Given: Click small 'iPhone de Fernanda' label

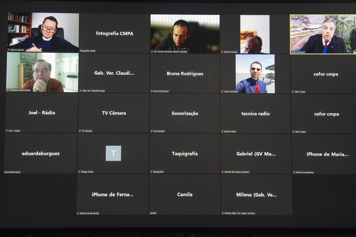Looking at the screenshot, I should pyautogui.click(x=89, y=213).
